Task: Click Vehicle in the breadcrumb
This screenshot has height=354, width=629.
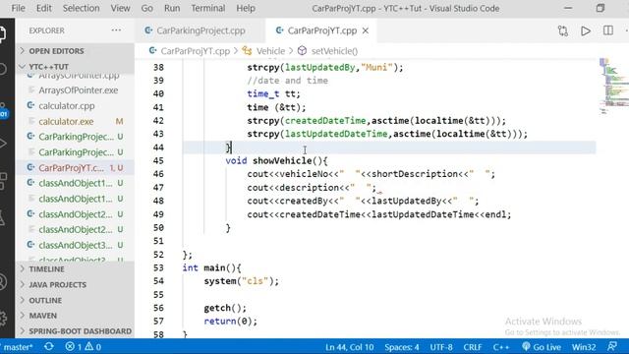Action: point(270,51)
